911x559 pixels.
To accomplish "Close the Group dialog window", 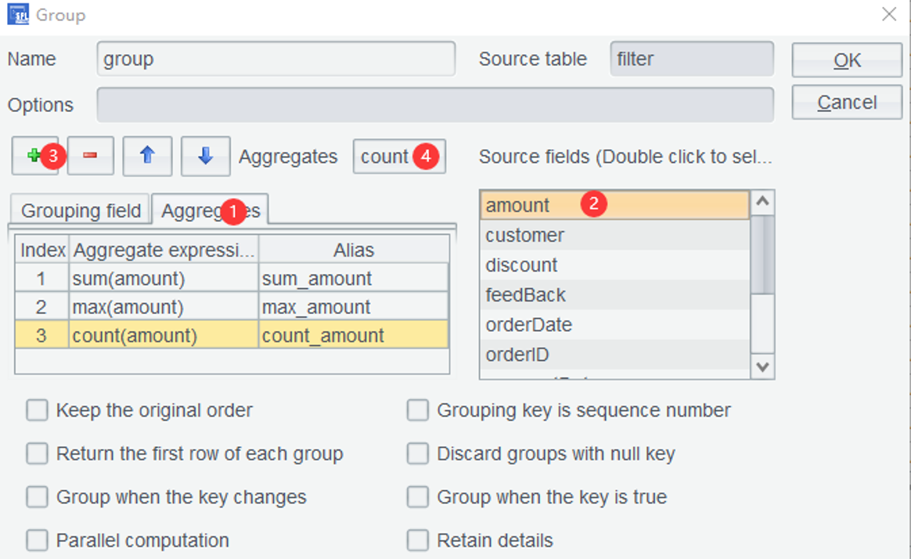I will point(889,14).
